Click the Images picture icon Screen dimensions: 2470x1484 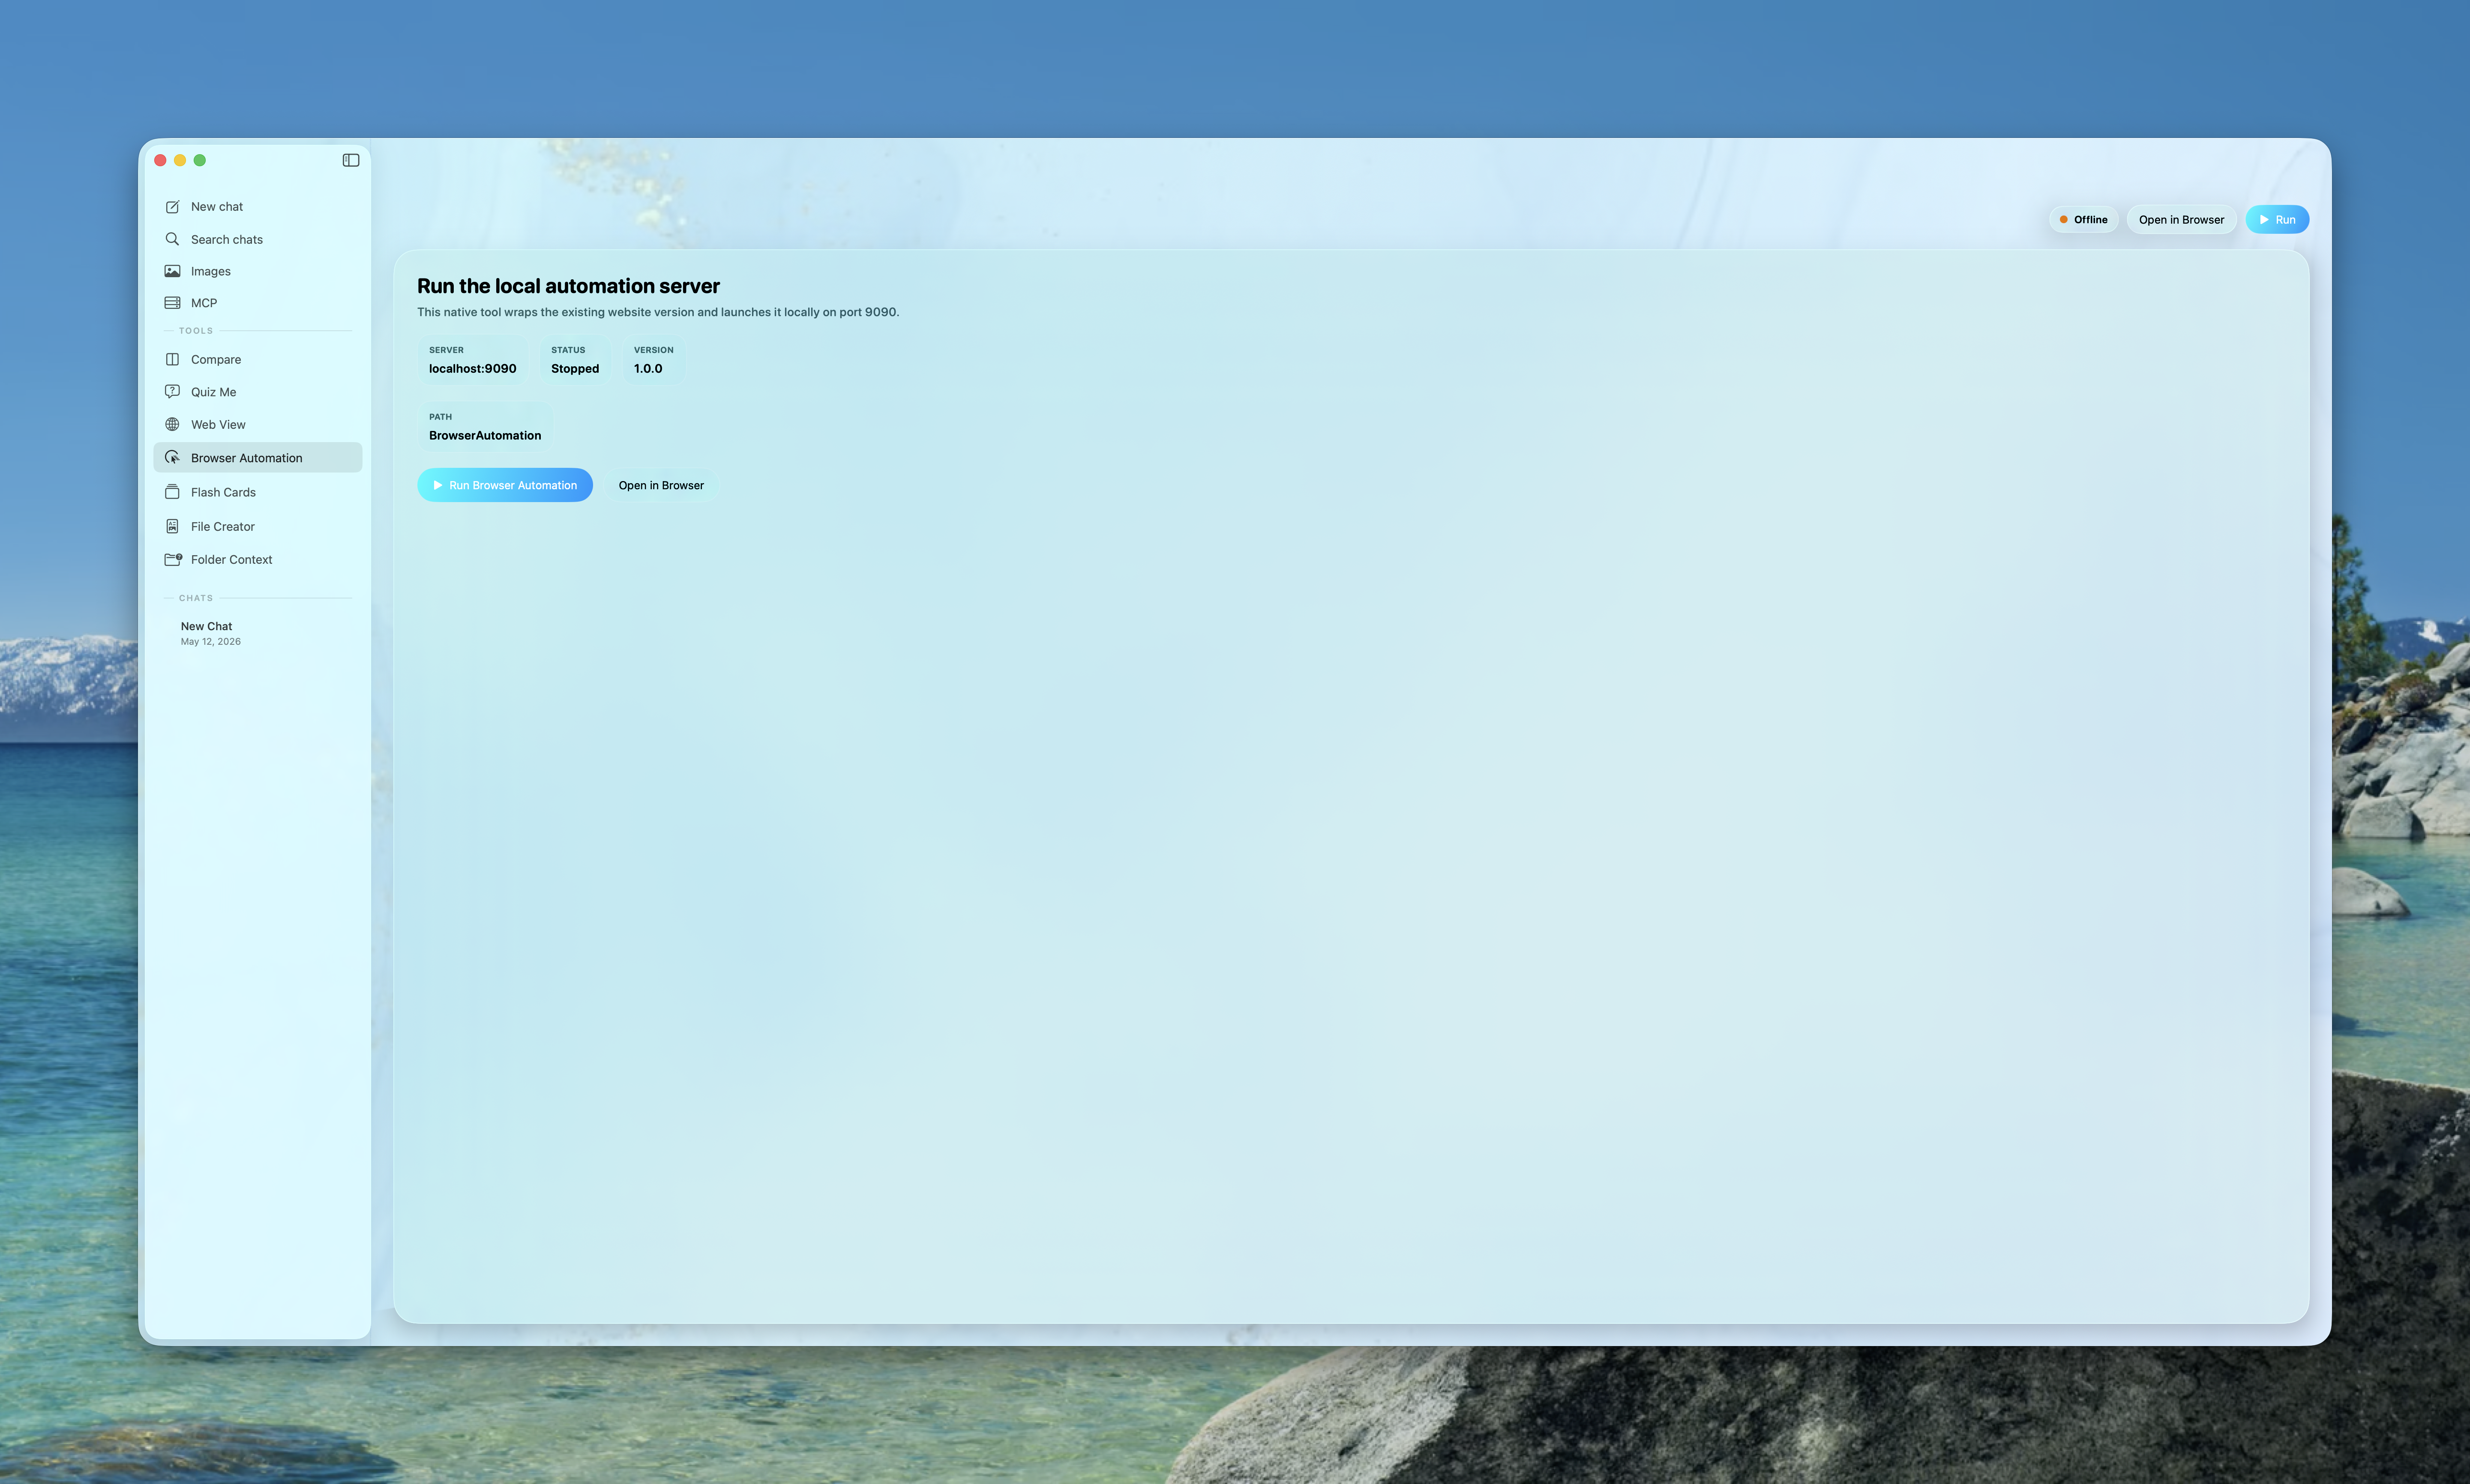[x=172, y=271]
